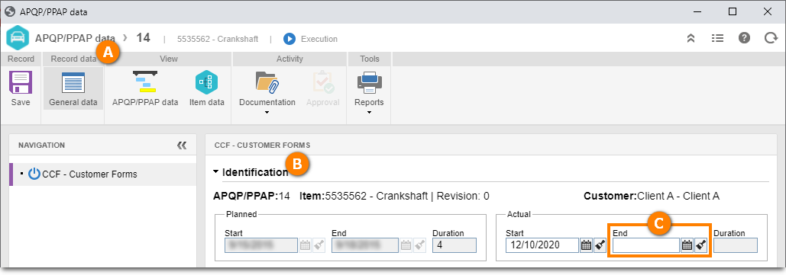This screenshot has height=275, width=786.
Task: Click the collapse header double-chevron icon
Action: coord(691,39)
